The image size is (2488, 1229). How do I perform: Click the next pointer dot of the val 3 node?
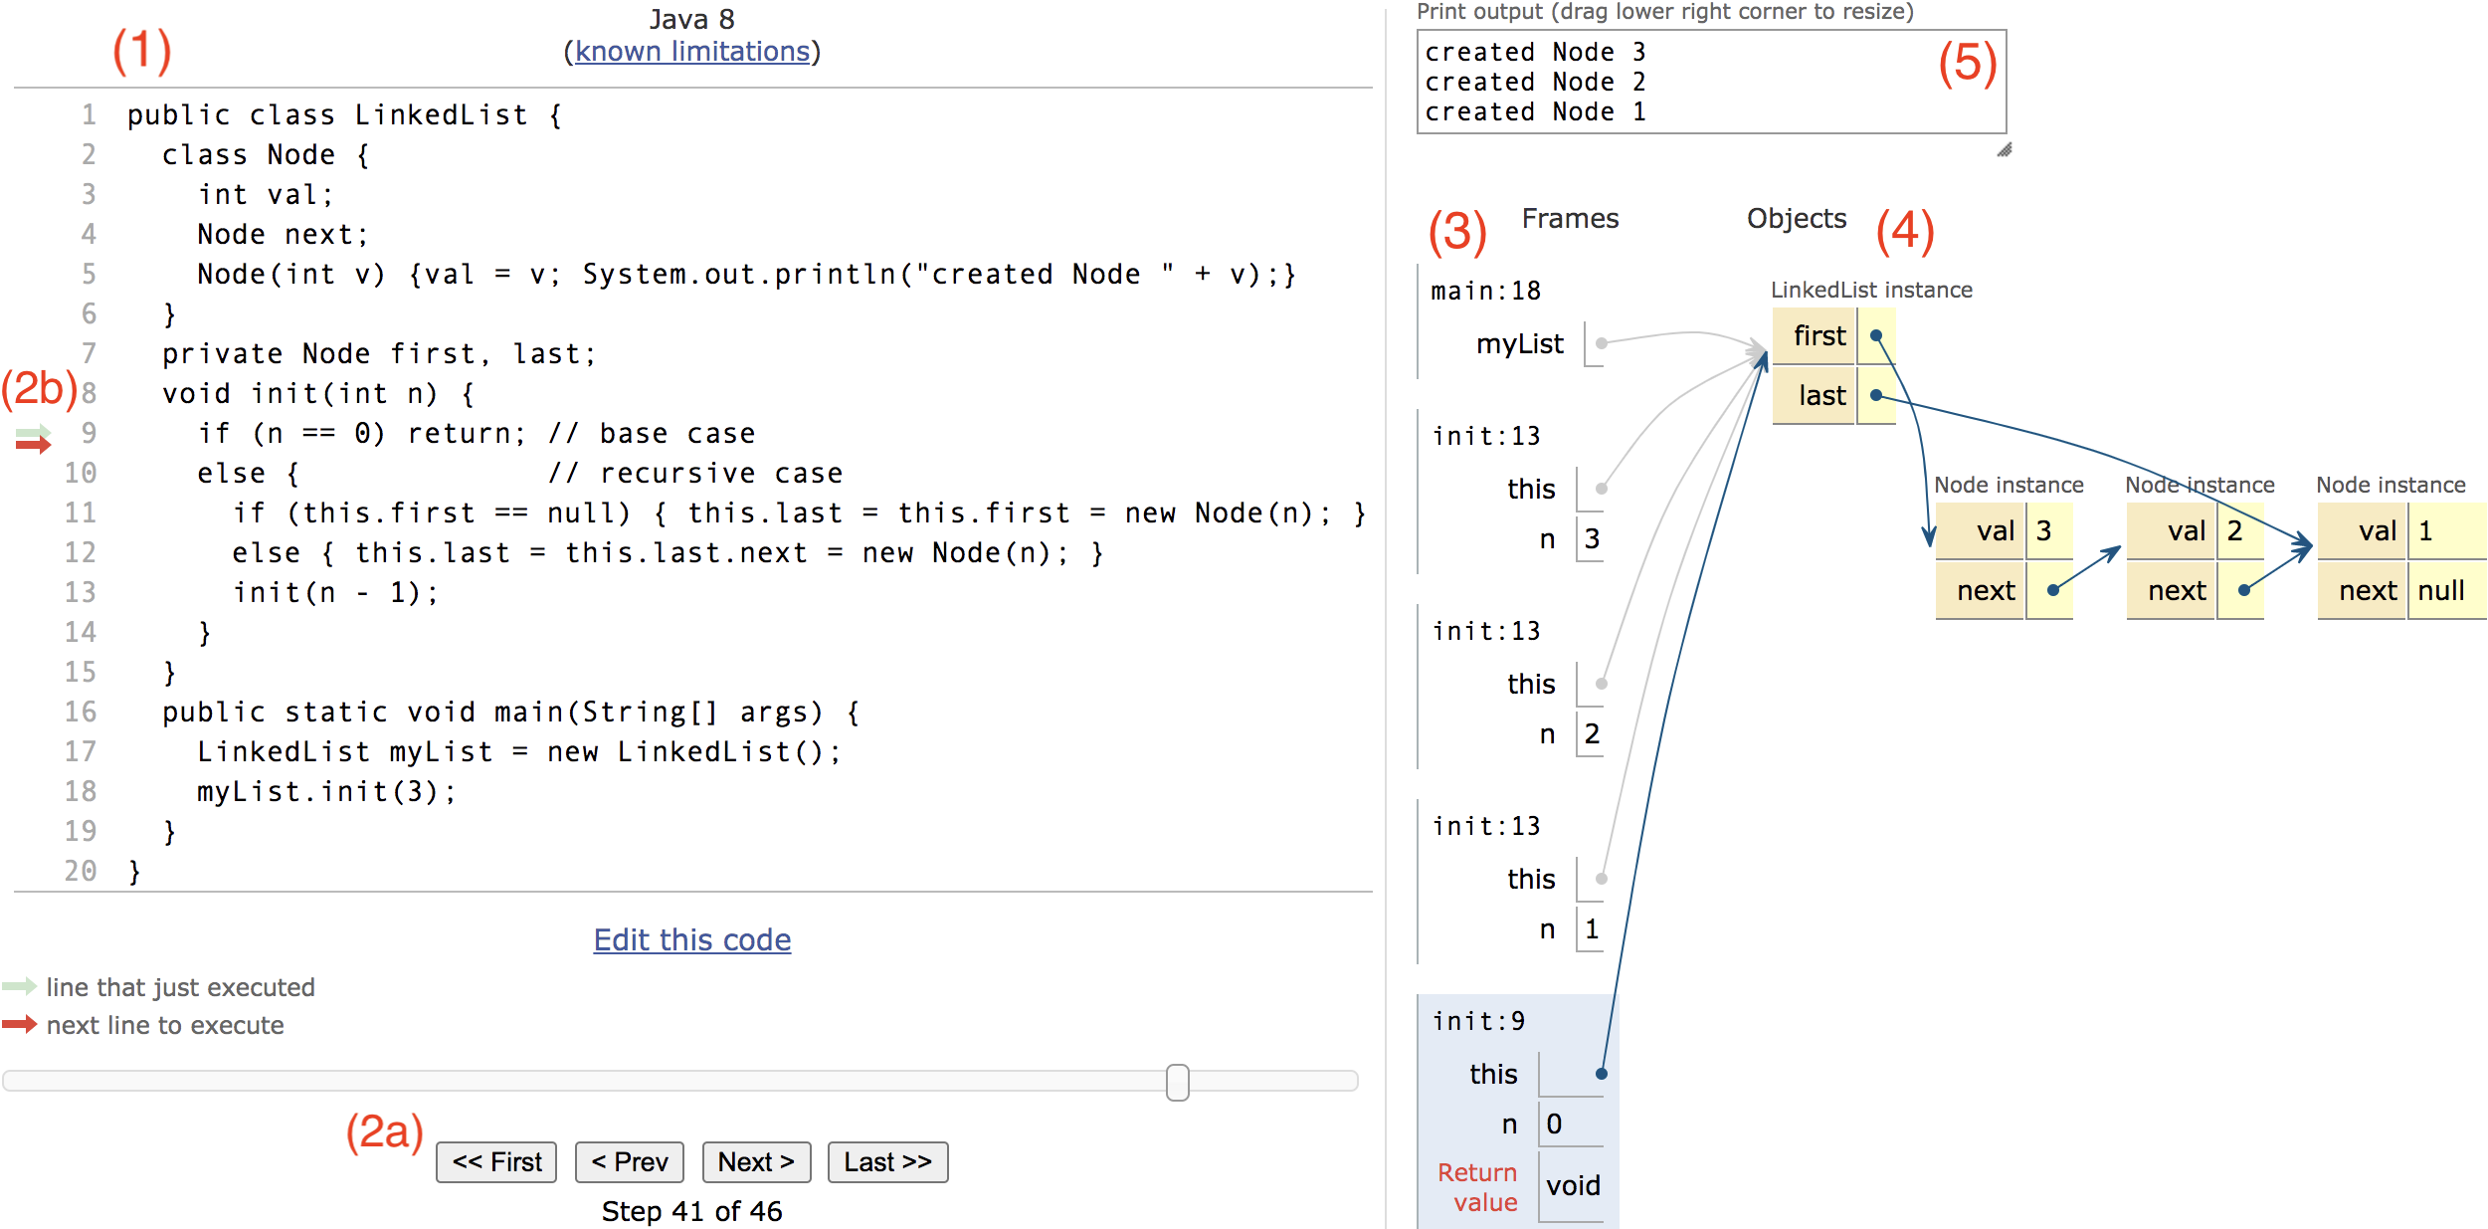click(2051, 590)
